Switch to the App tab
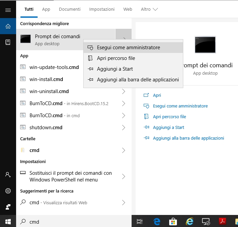 (46, 9)
